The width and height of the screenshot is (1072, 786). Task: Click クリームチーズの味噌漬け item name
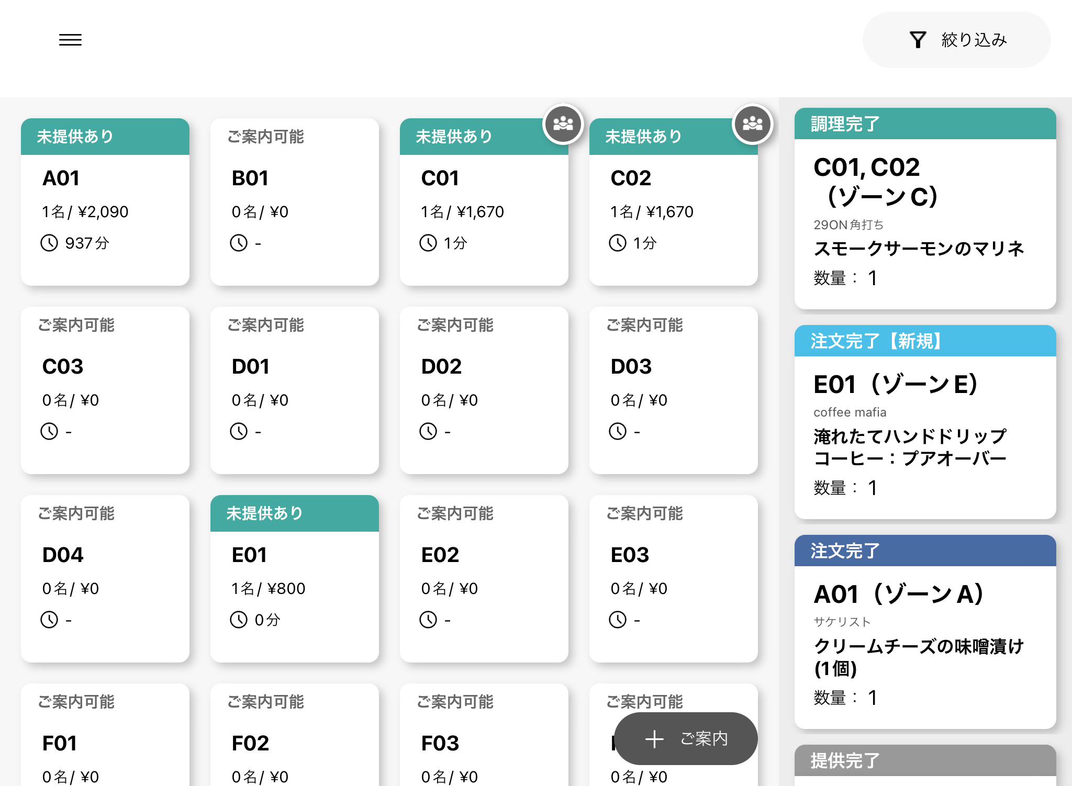[919, 657]
